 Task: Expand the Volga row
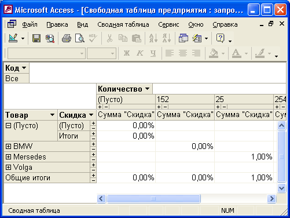8,167
